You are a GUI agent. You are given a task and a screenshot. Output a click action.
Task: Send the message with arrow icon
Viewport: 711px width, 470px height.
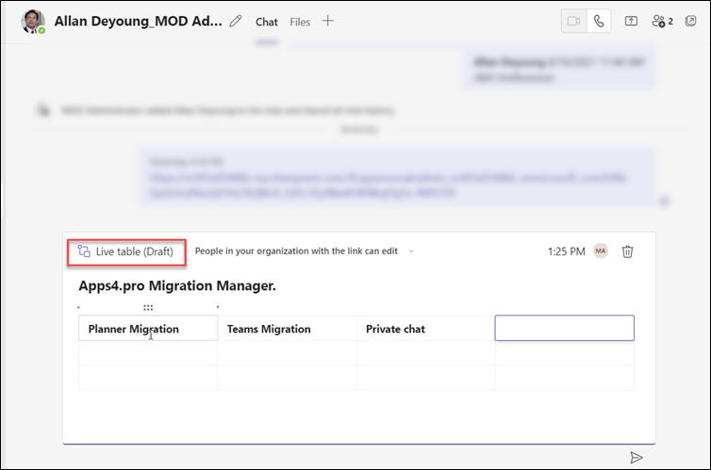tap(637, 457)
